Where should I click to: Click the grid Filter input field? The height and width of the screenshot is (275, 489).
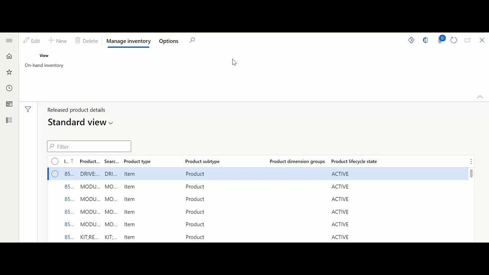(89, 147)
